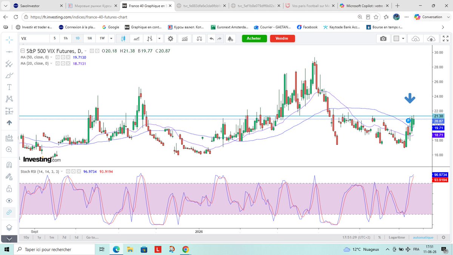Open Euronext Amsterdam bookmark
The width and height of the screenshot is (453, 255).
coord(230,27)
